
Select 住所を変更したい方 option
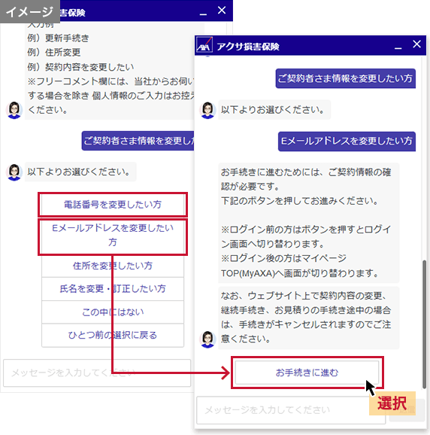point(113,266)
